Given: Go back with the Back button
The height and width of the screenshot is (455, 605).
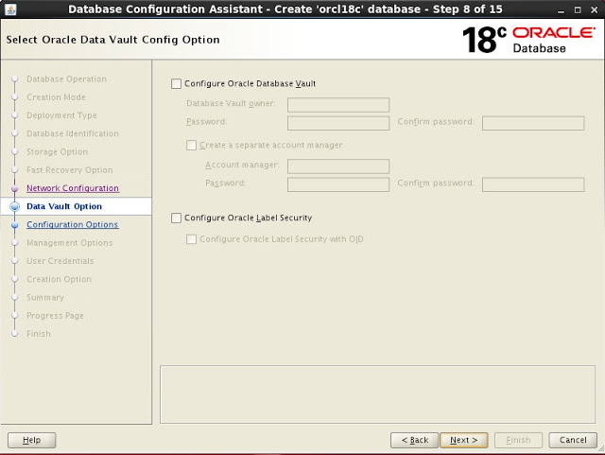Looking at the screenshot, I should [x=415, y=440].
